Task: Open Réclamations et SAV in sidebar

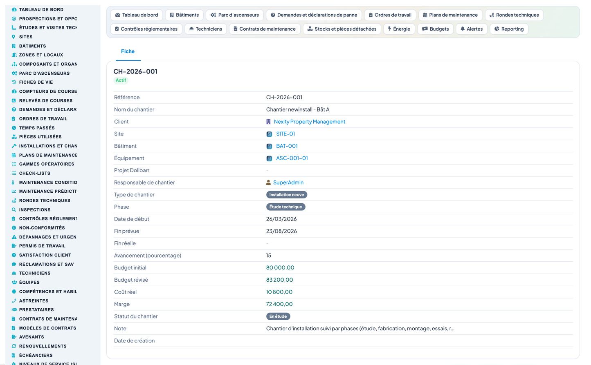Action: [x=47, y=264]
